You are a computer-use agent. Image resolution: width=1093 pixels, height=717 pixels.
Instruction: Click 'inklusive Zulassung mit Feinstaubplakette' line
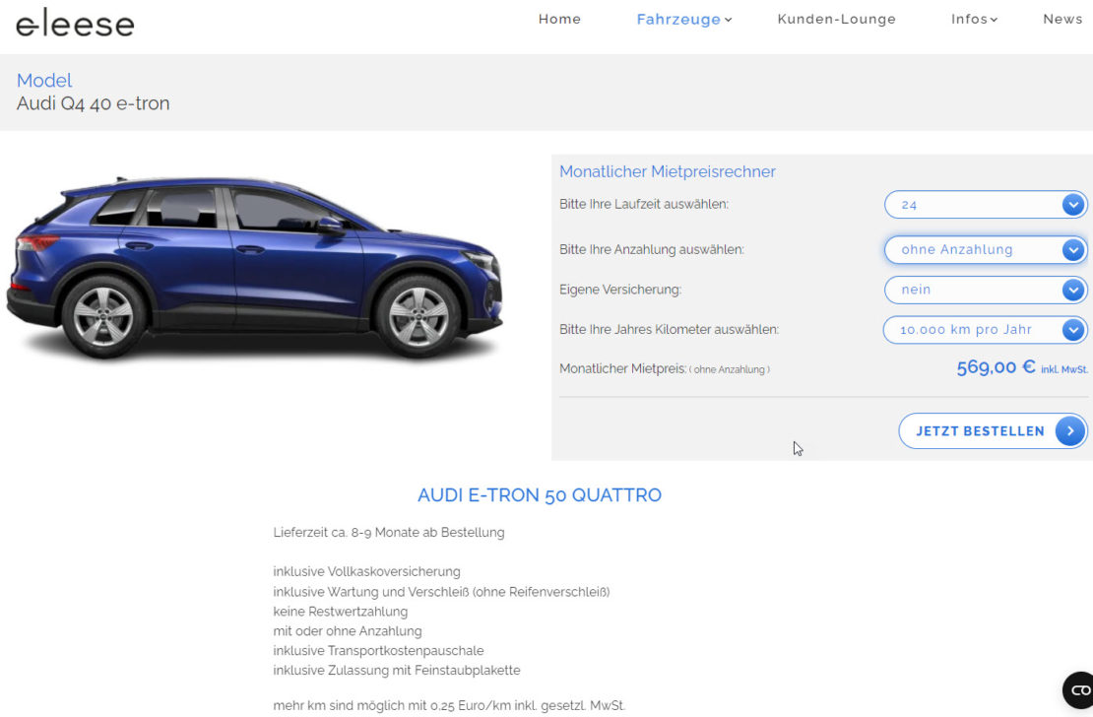(397, 670)
